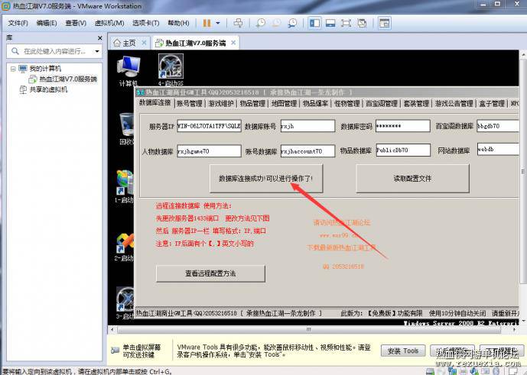Click the revert-to-snapshot toolbar icon
527x375 pixels.
tap(276, 23)
